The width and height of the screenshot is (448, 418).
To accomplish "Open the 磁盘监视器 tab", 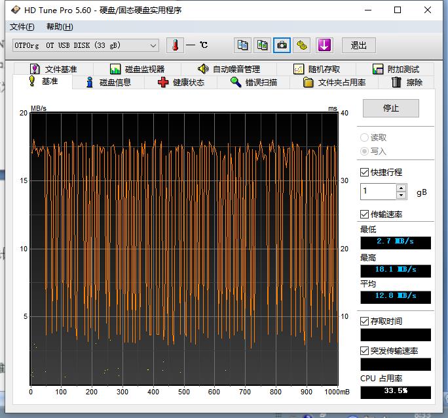I will [x=137, y=69].
